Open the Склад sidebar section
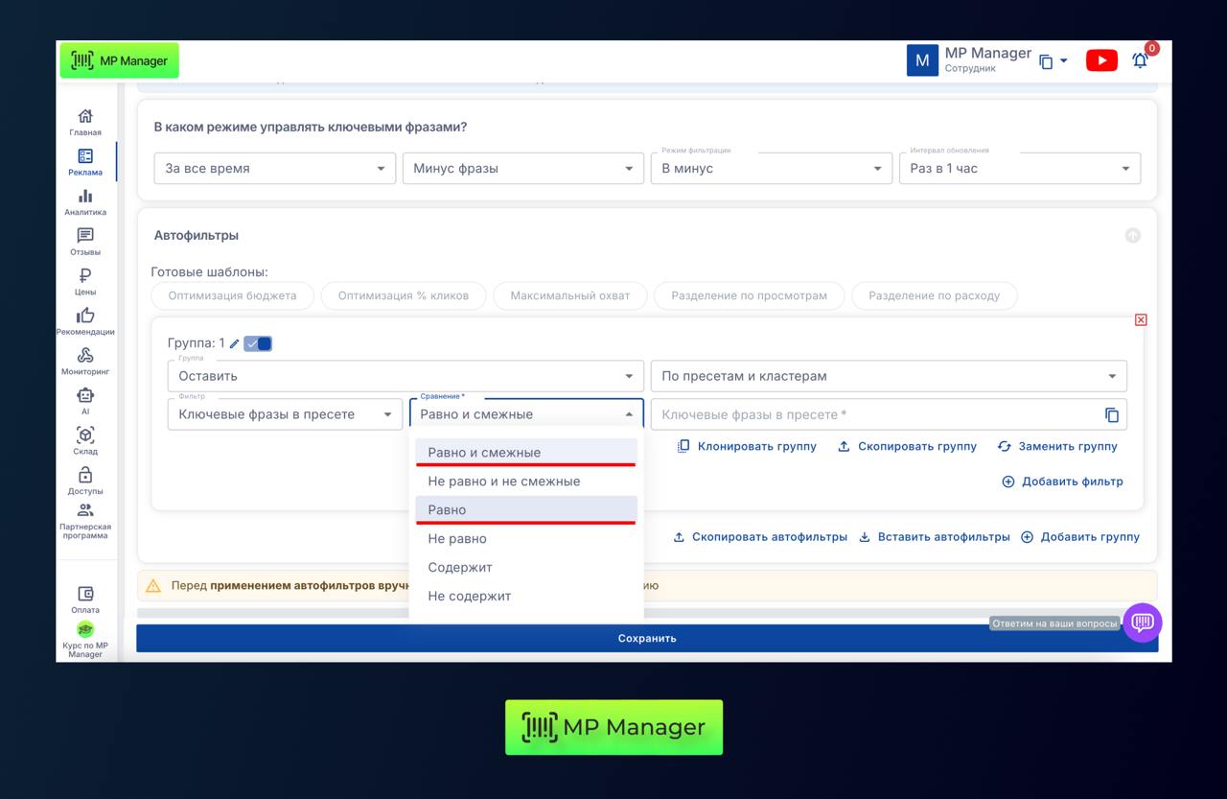The image size is (1227, 799). pyautogui.click(x=85, y=440)
